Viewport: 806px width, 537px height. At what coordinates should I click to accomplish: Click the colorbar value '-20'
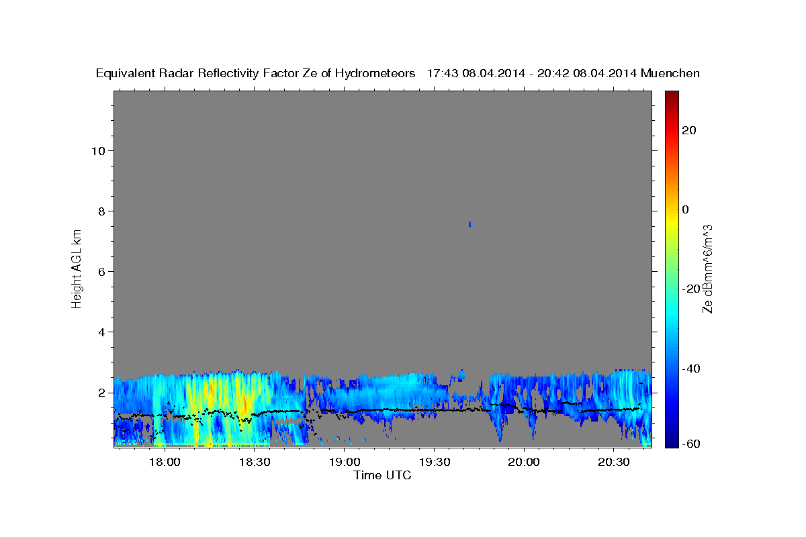(x=691, y=289)
